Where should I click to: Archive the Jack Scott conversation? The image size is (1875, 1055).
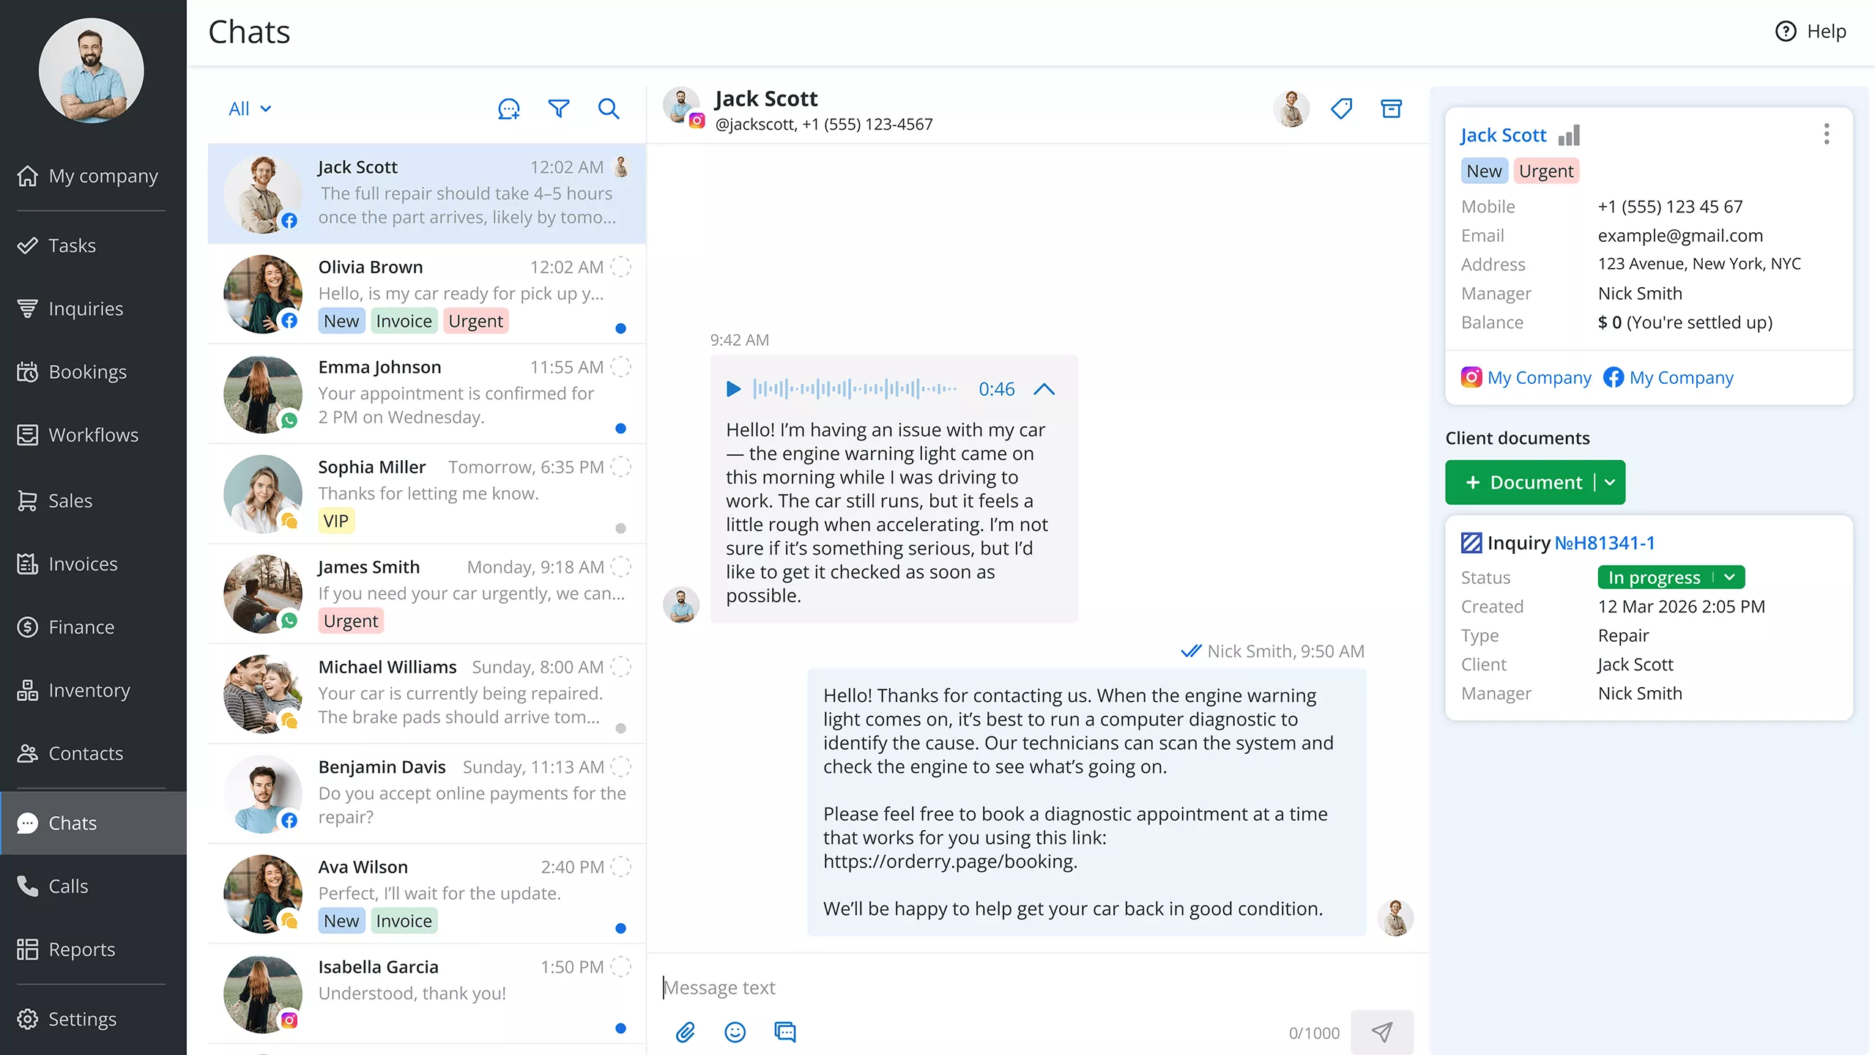click(x=1391, y=108)
